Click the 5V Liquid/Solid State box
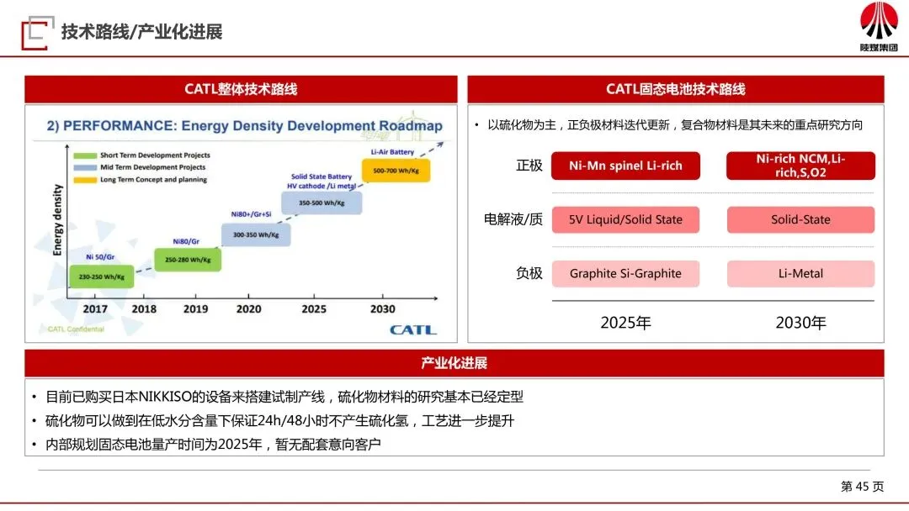Image resolution: width=909 pixels, height=511 pixels. (x=625, y=220)
